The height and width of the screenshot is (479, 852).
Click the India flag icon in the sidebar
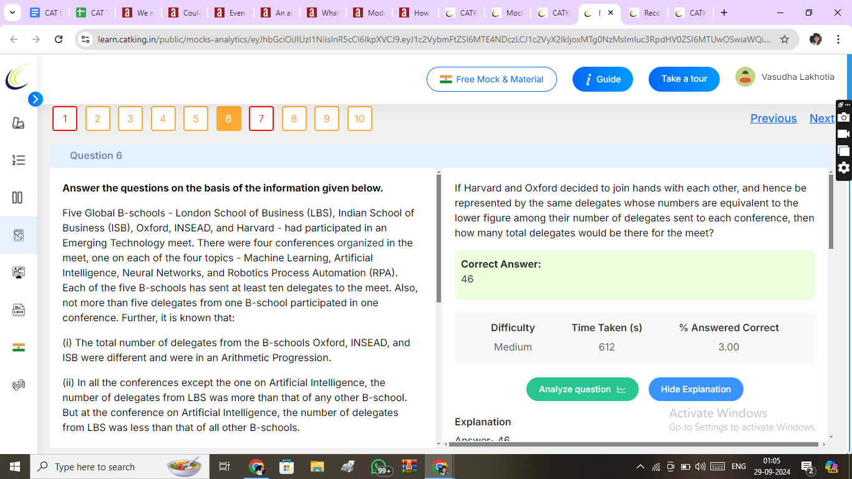tap(18, 347)
